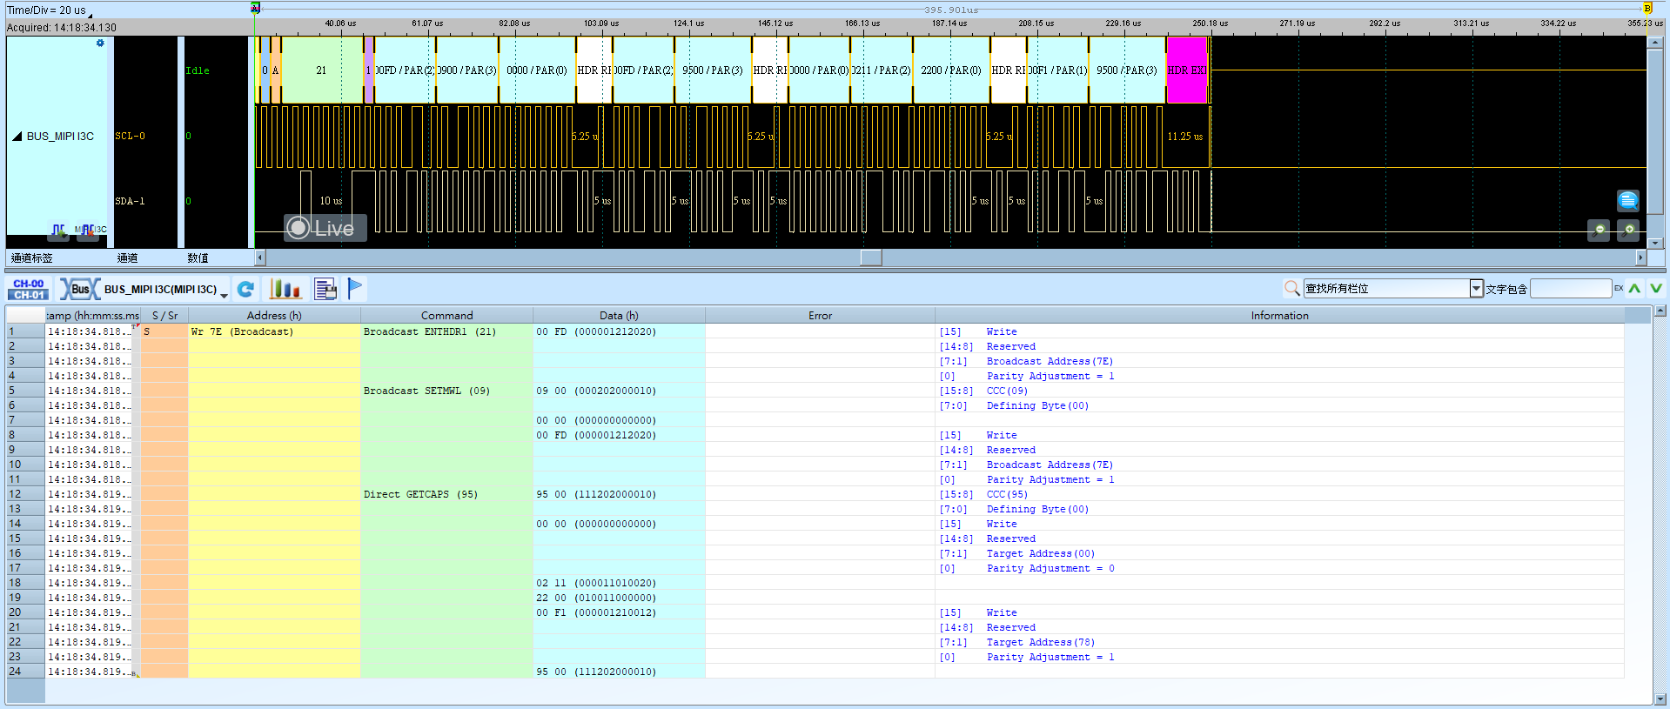The width and height of the screenshot is (1670, 709).
Task: Select row number 24 in the table
Action: [25, 672]
